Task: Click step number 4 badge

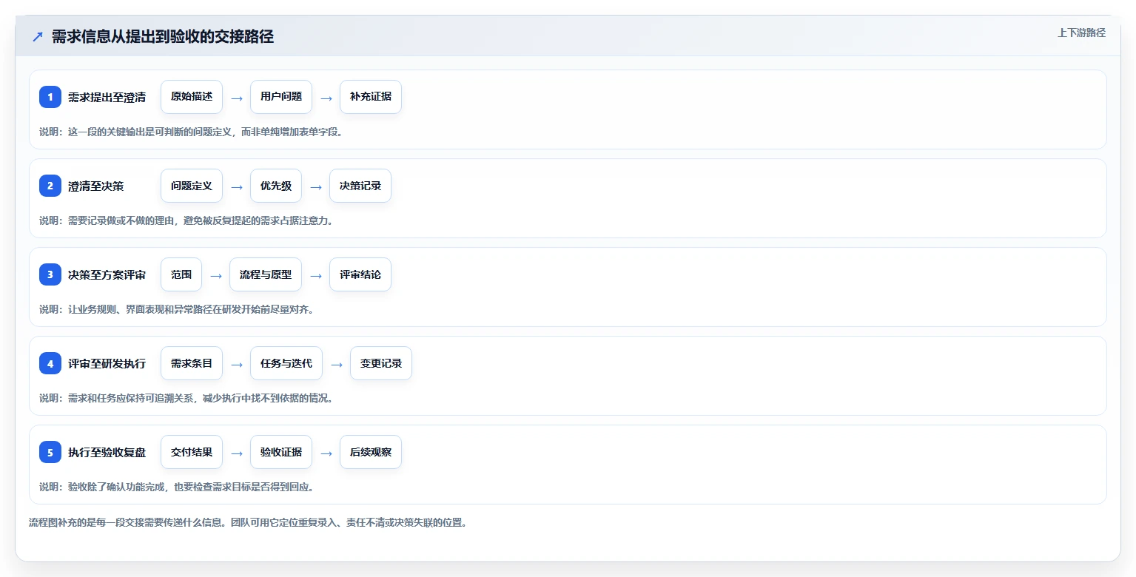Action: [x=50, y=363]
